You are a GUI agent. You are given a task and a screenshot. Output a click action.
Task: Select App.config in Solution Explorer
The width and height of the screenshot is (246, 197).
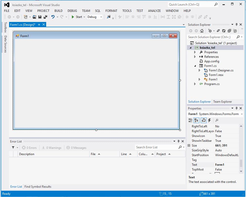212,61
